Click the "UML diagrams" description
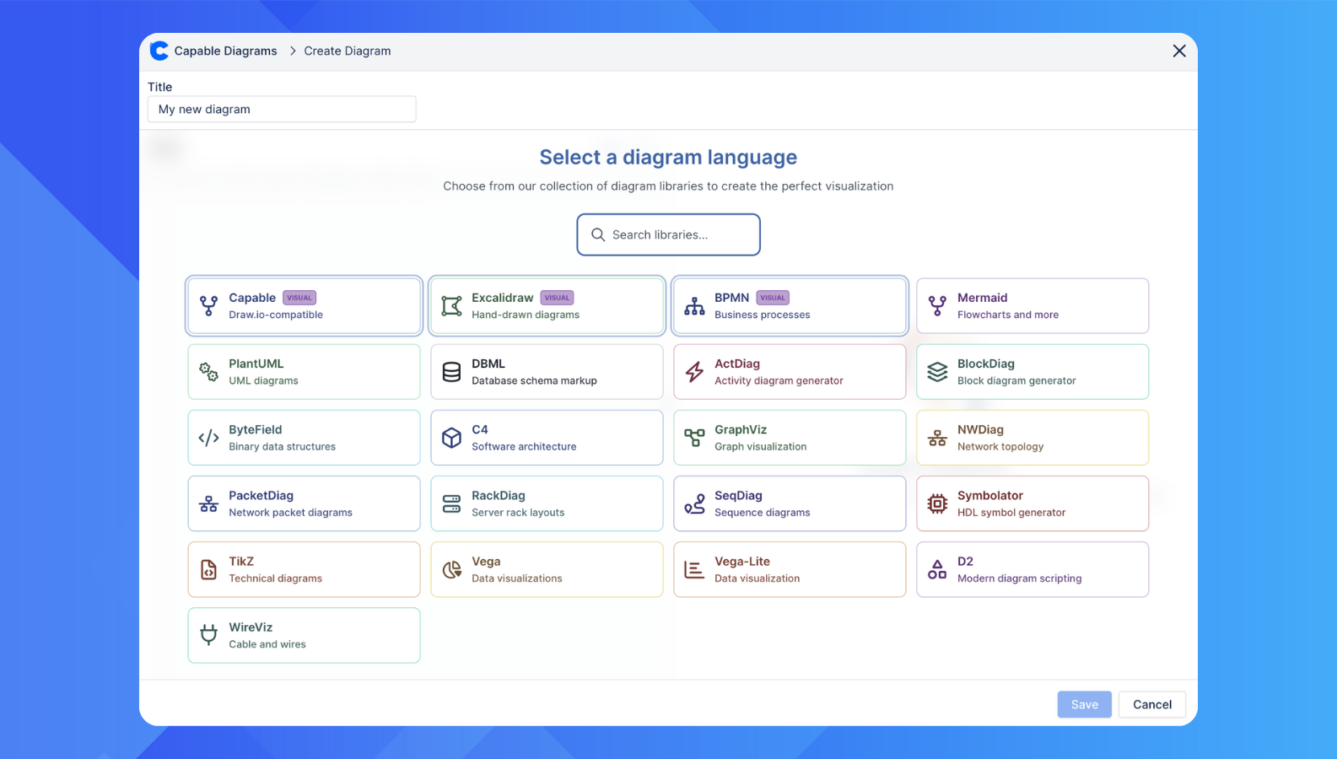 [264, 380]
